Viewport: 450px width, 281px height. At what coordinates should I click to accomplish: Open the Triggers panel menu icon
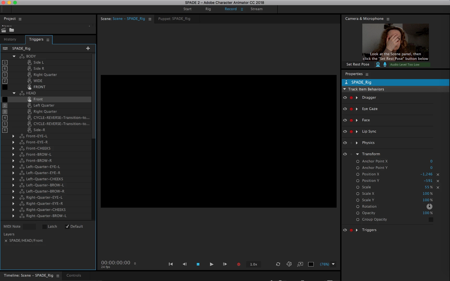click(x=48, y=40)
